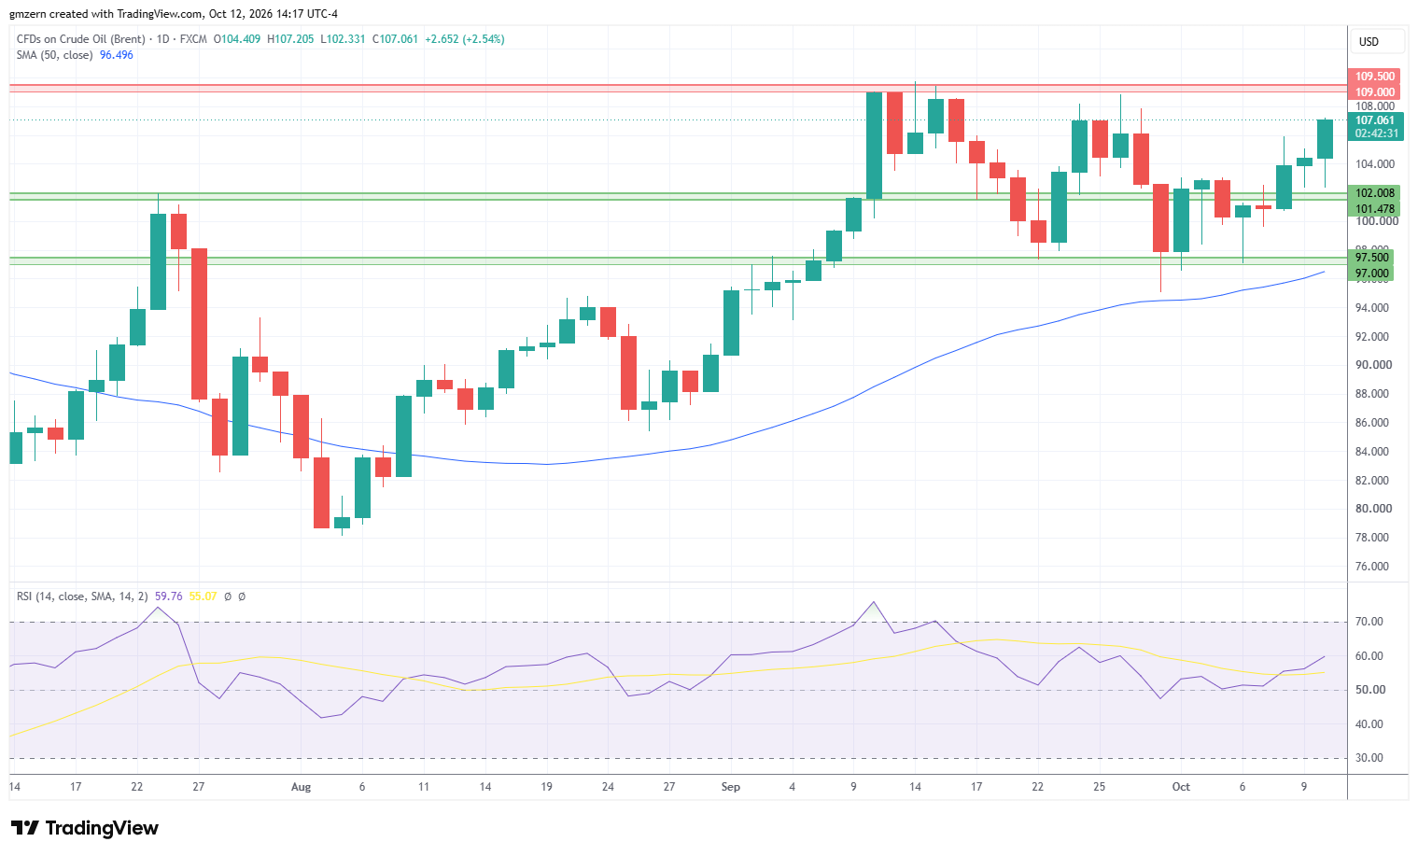Image resolution: width=1418 pixels, height=856 pixels.
Task: Select the 109.000 red price label
Action: 1375,92
